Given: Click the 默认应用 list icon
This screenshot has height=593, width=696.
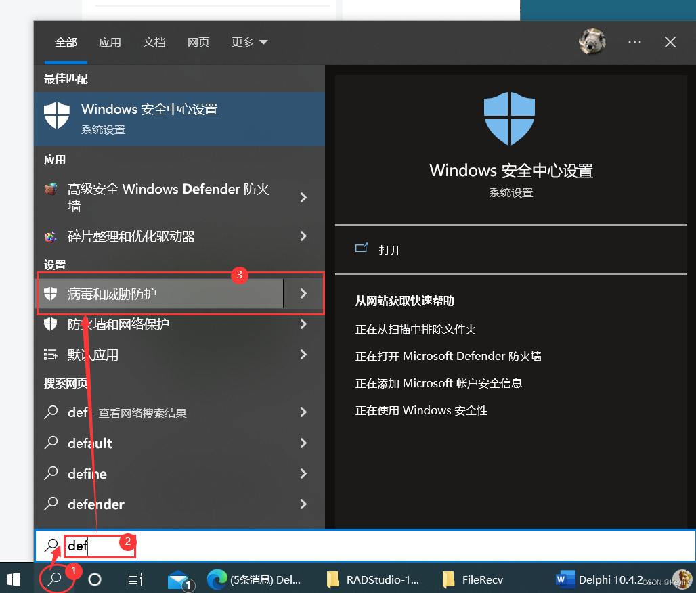Looking at the screenshot, I should (x=51, y=355).
